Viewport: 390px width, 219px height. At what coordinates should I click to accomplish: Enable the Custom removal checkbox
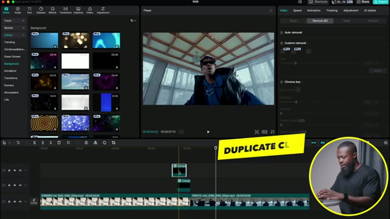[x=282, y=43]
